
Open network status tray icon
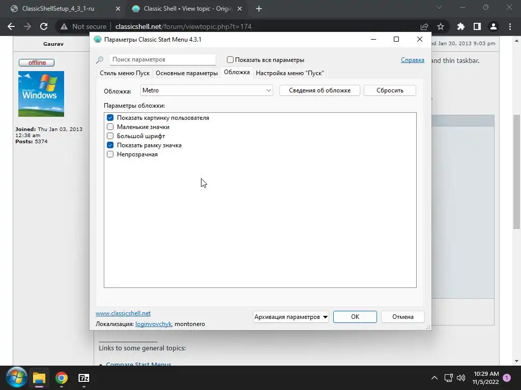449,378
